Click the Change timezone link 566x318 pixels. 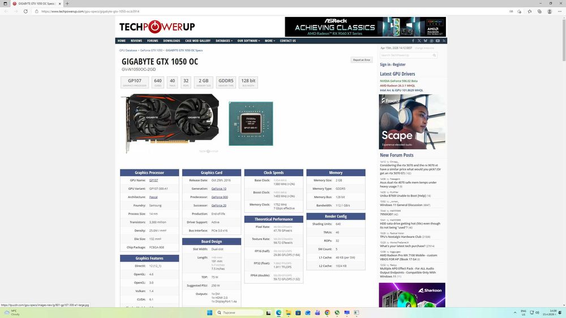point(424,48)
